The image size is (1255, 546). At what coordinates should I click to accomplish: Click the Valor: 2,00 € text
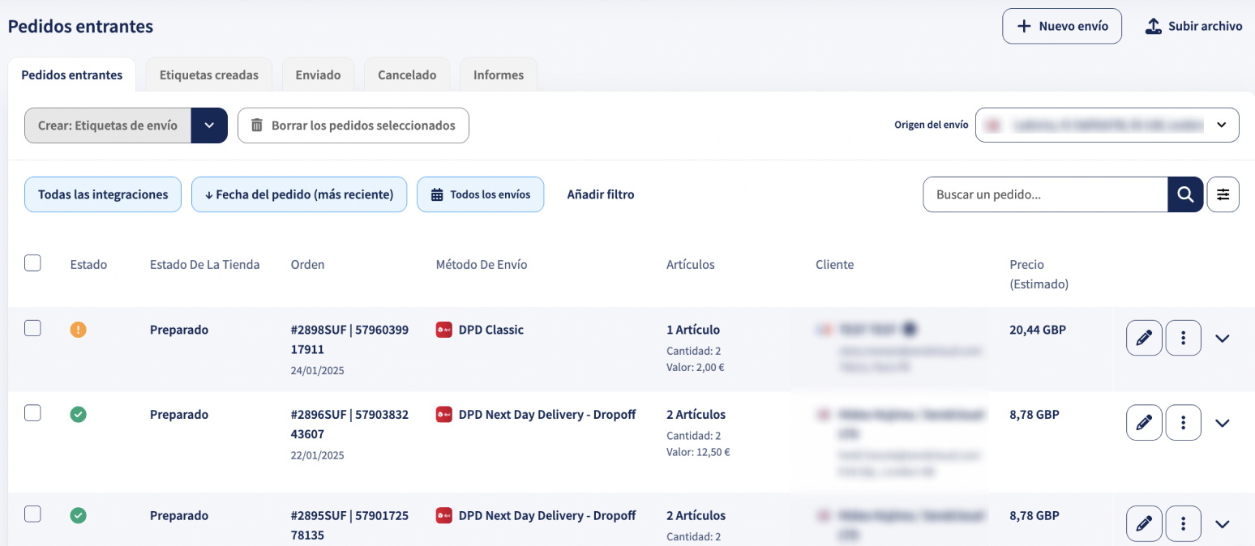click(x=696, y=367)
